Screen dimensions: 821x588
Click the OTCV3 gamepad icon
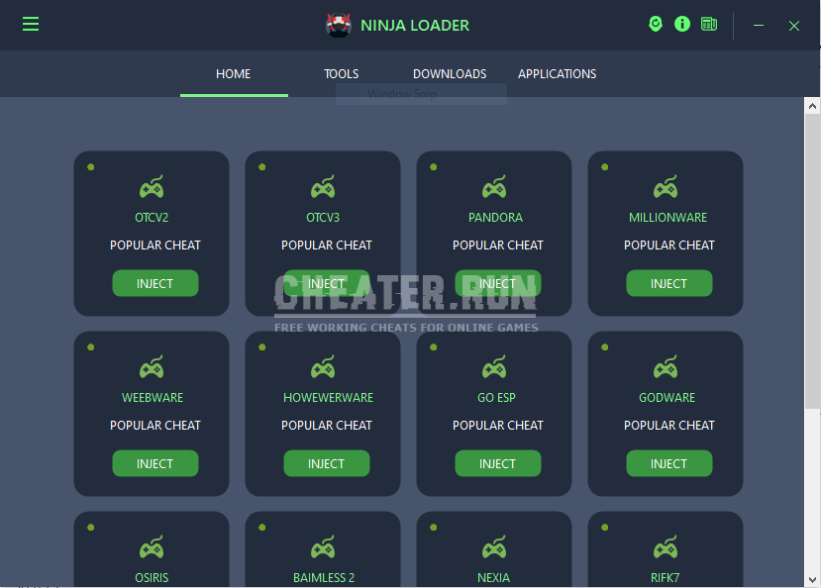(323, 186)
